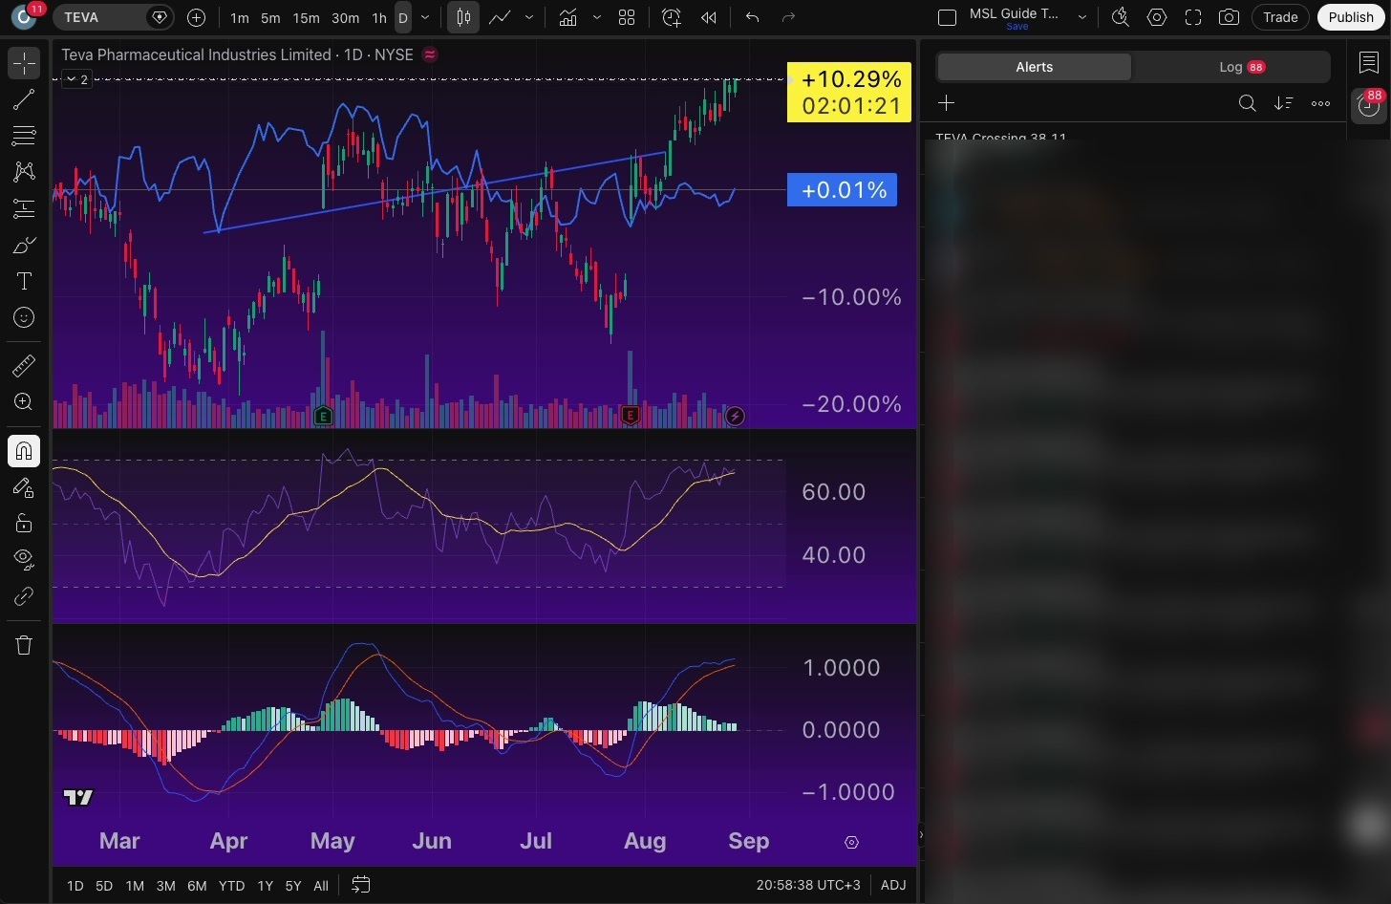Viewport: 1391px width, 904px height.
Task: Activate the zoom in tool
Action: click(24, 402)
